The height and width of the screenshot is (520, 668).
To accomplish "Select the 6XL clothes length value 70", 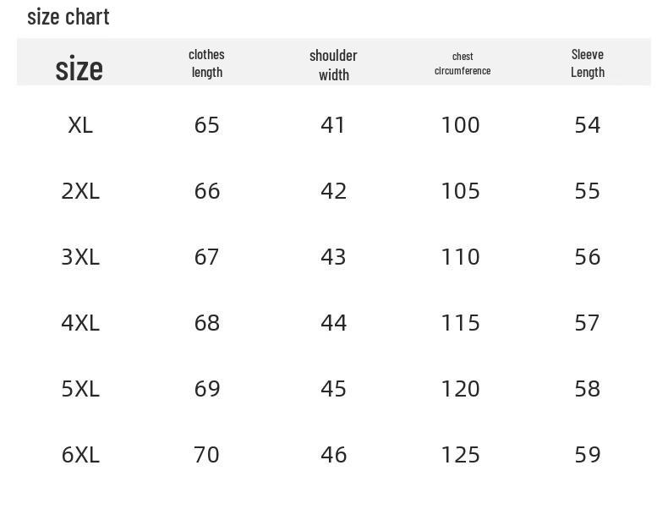I will (x=207, y=455).
